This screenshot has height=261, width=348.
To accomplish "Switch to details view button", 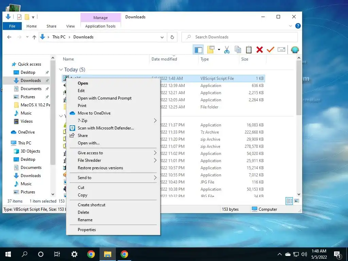I will coord(289,201).
